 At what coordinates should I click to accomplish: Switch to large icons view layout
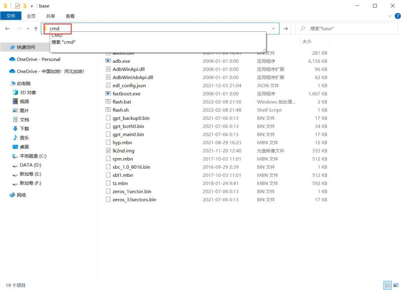point(396,285)
